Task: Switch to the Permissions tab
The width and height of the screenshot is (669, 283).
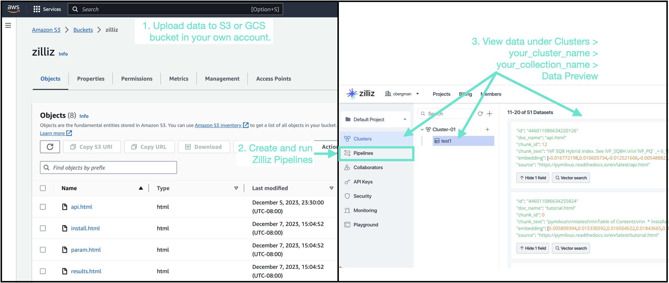Action: coord(137,79)
